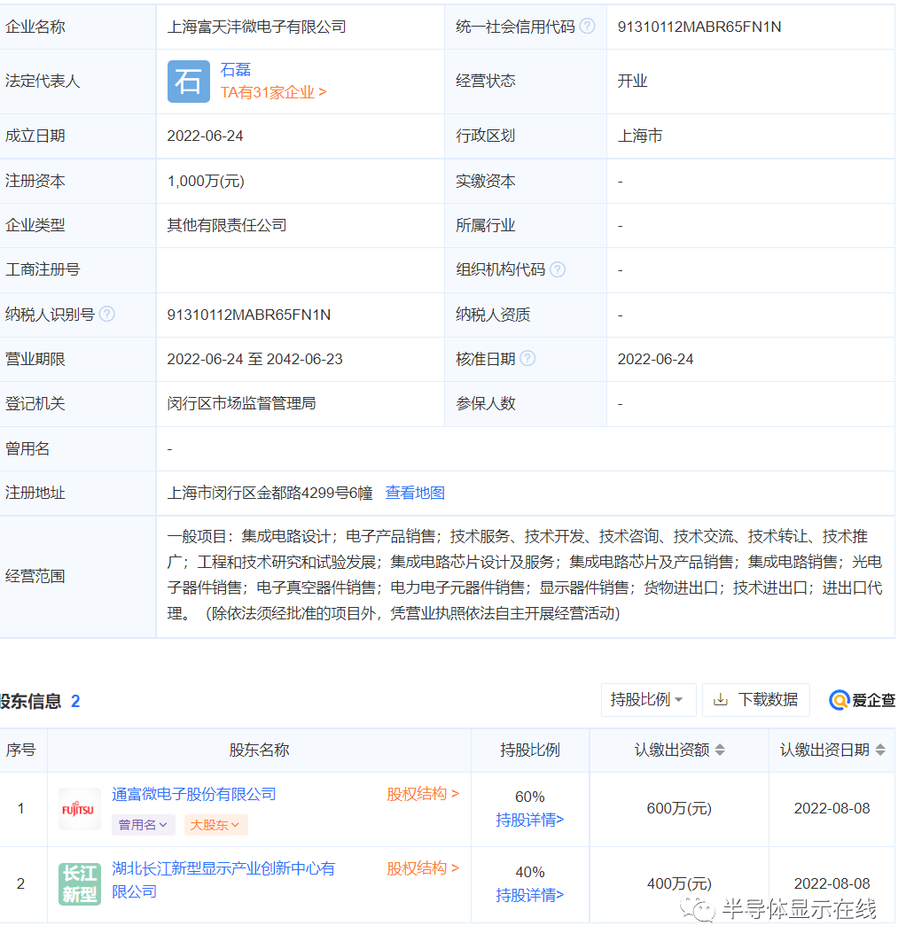This screenshot has height=949, width=906.
Task: Click question mark beside 纳税人识别号
Action: (106, 314)
